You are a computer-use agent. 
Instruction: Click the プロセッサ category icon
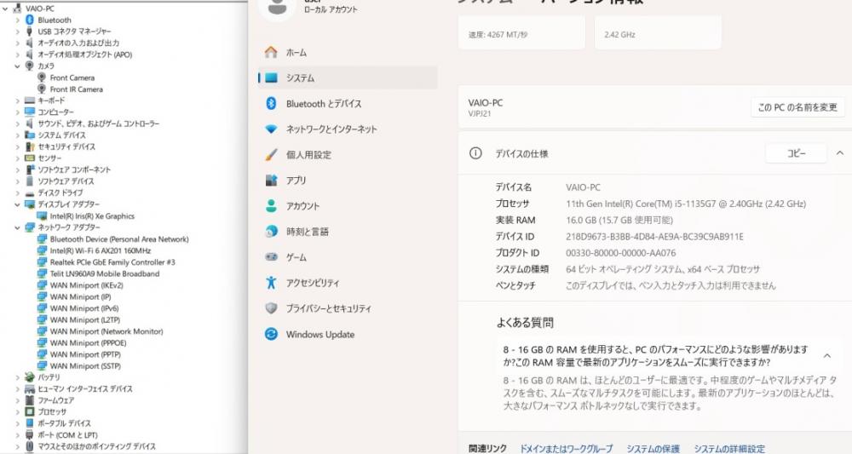pos(30,411)
